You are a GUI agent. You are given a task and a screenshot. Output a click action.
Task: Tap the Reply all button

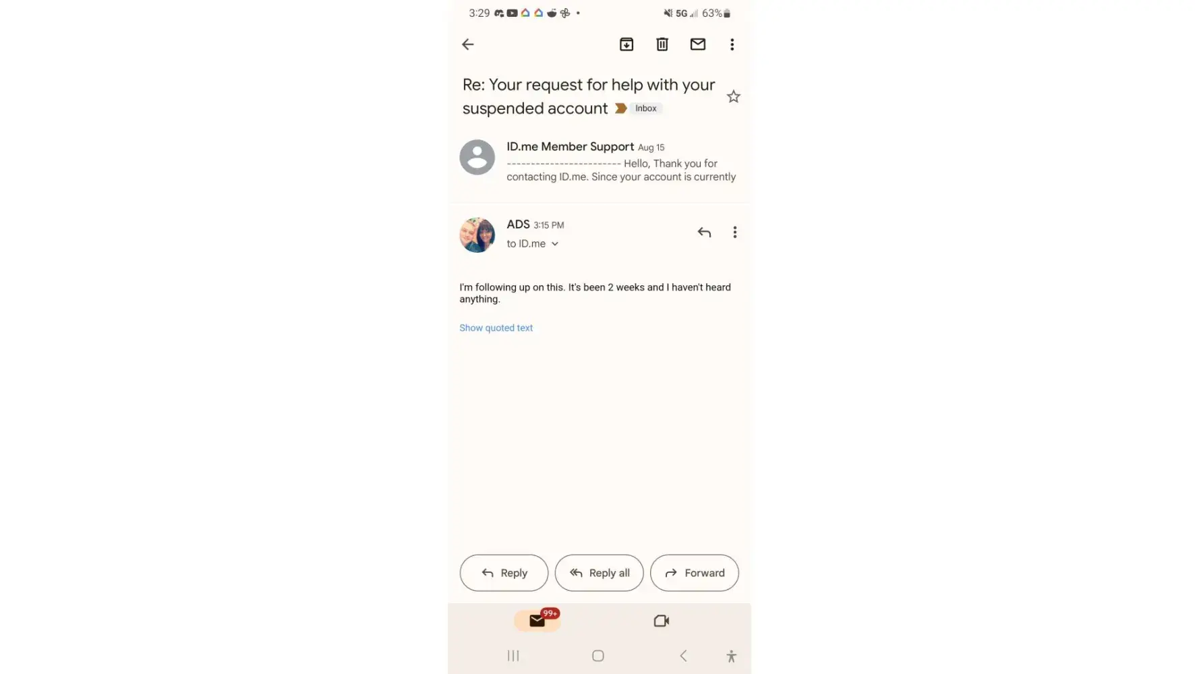tap(599, 573)
